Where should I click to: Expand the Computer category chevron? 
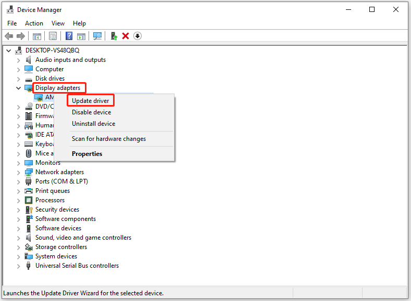[x=18, y=70]
